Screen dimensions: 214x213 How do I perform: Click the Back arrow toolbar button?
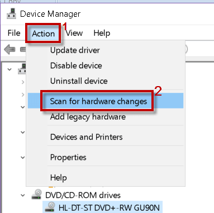9,49
